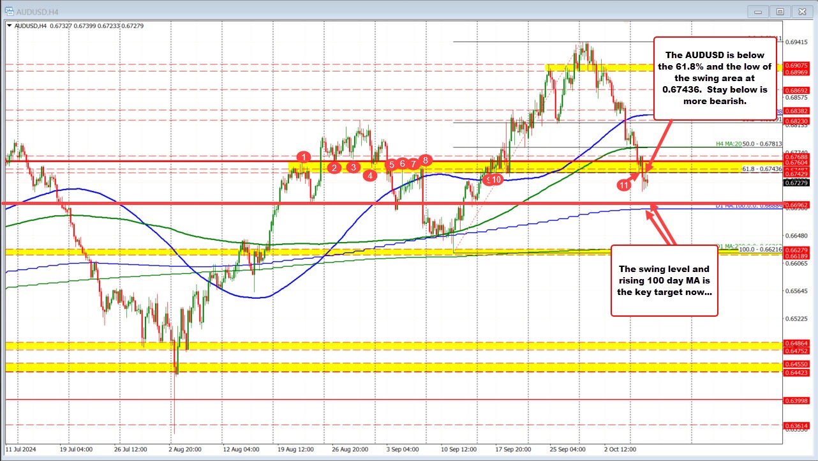This screenshot has width=818, height=461.
Task: Click numbered marker 1 on the chart
Action: pos(303,156)
